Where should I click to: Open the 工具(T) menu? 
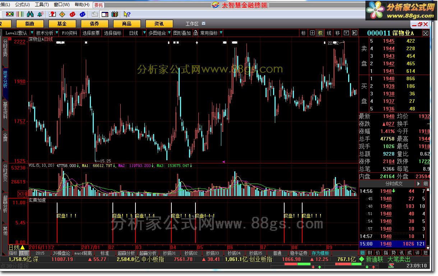[x=42, y=5]
